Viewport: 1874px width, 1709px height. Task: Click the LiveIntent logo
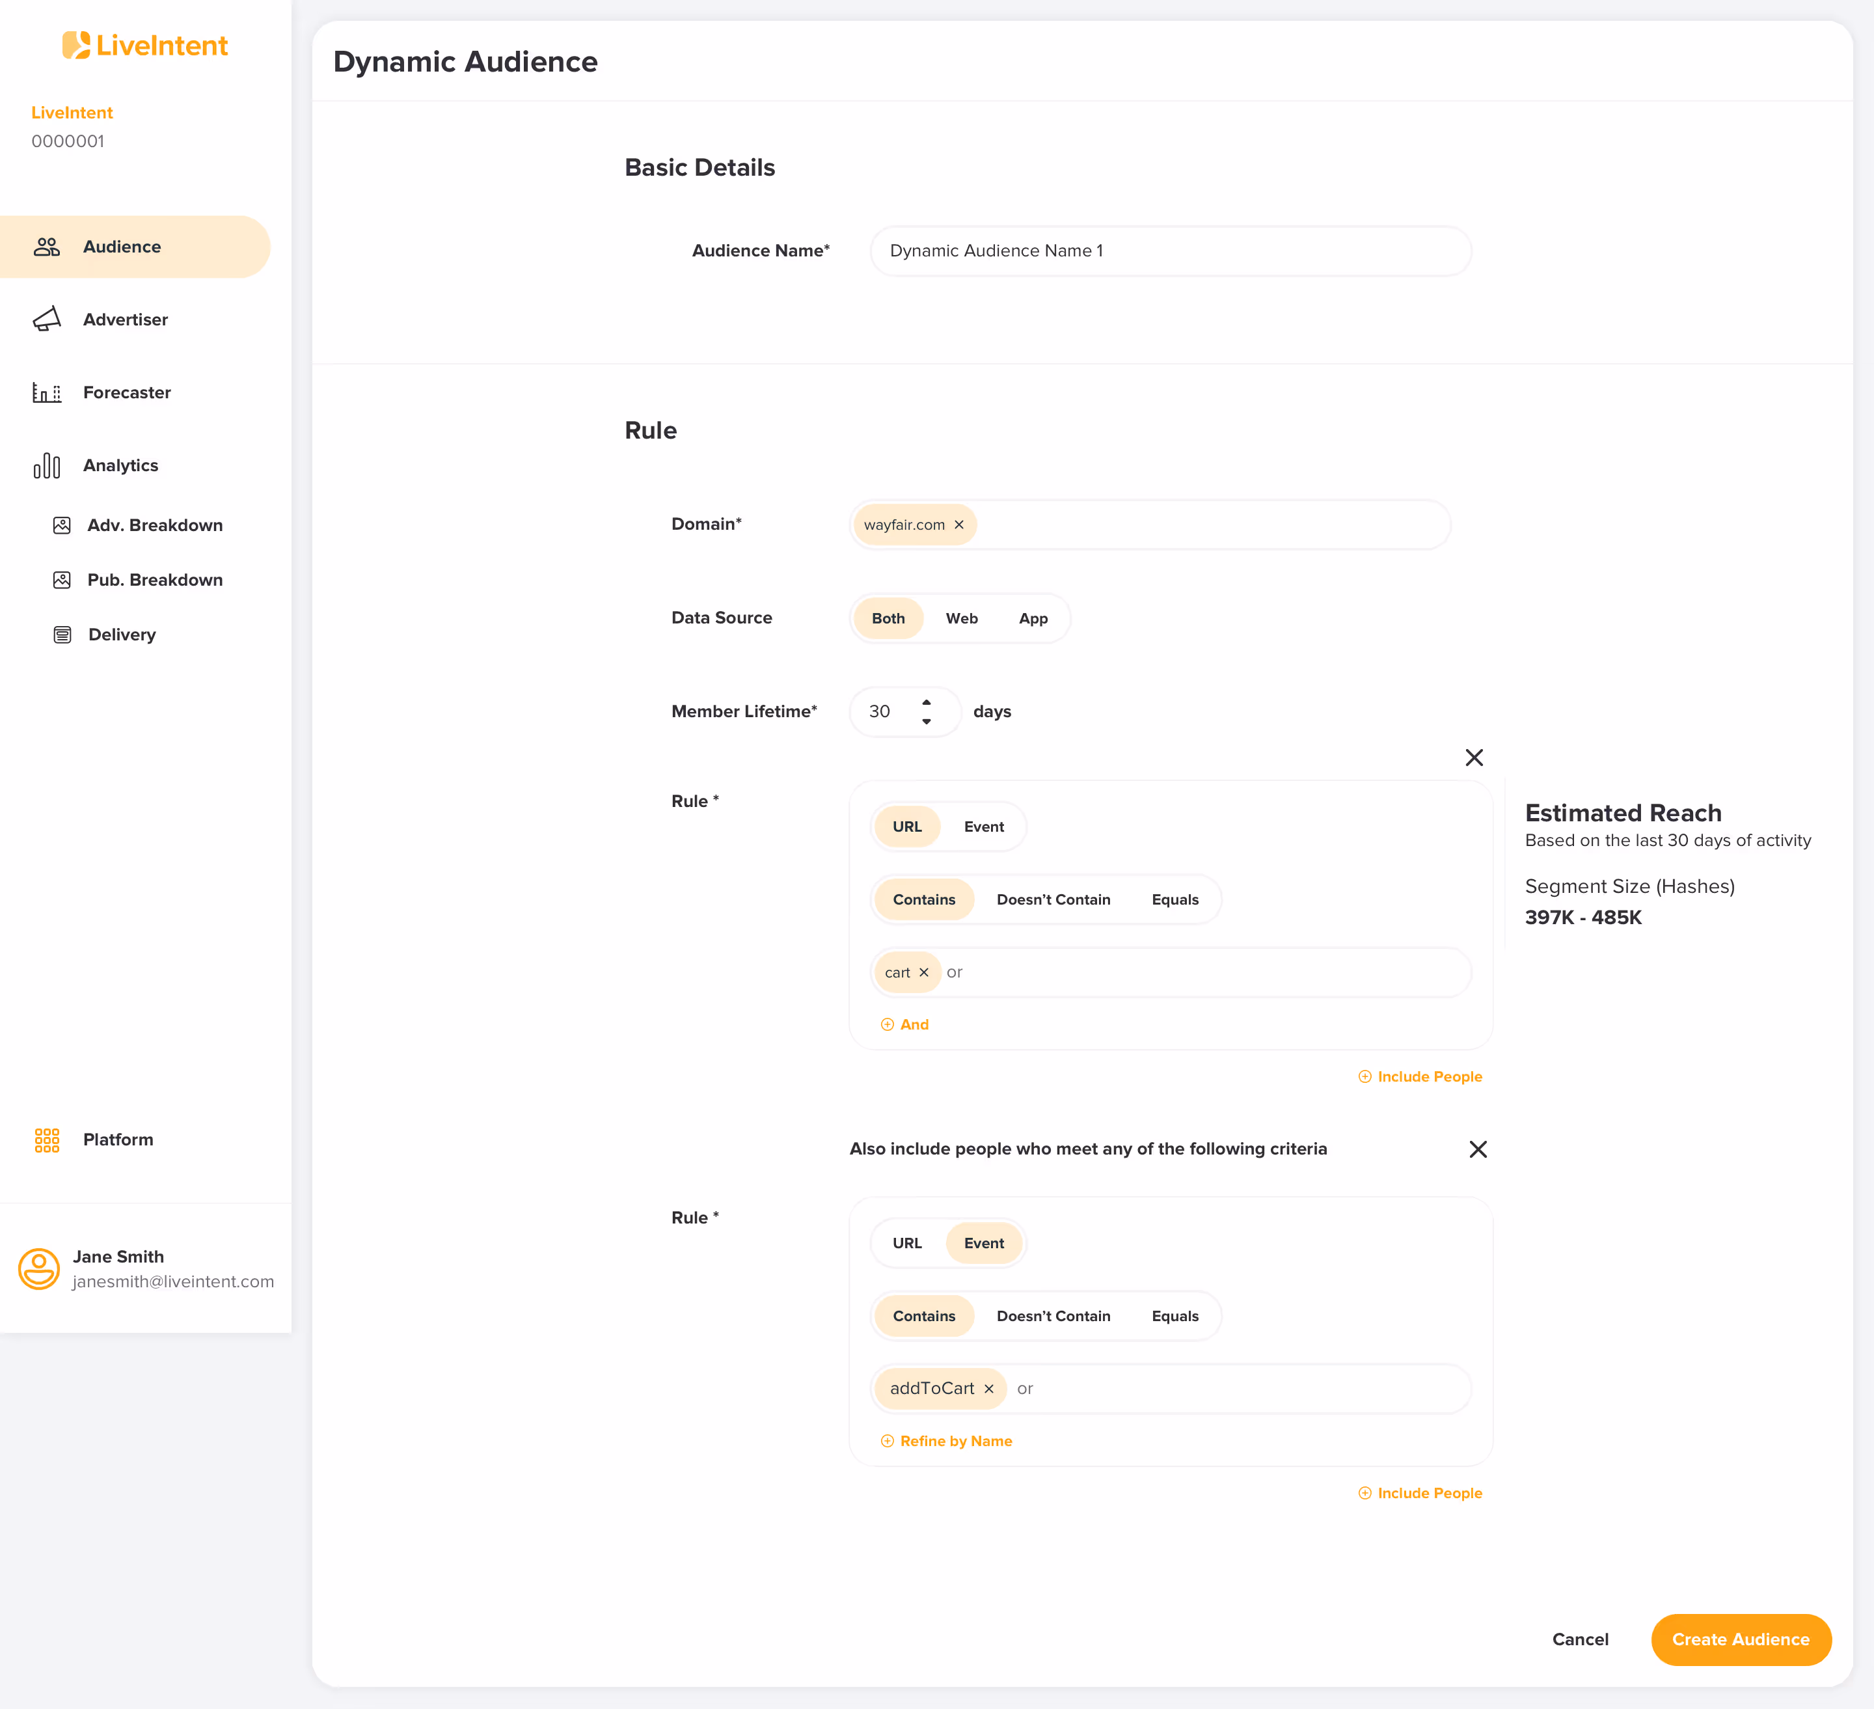point(145,45)
